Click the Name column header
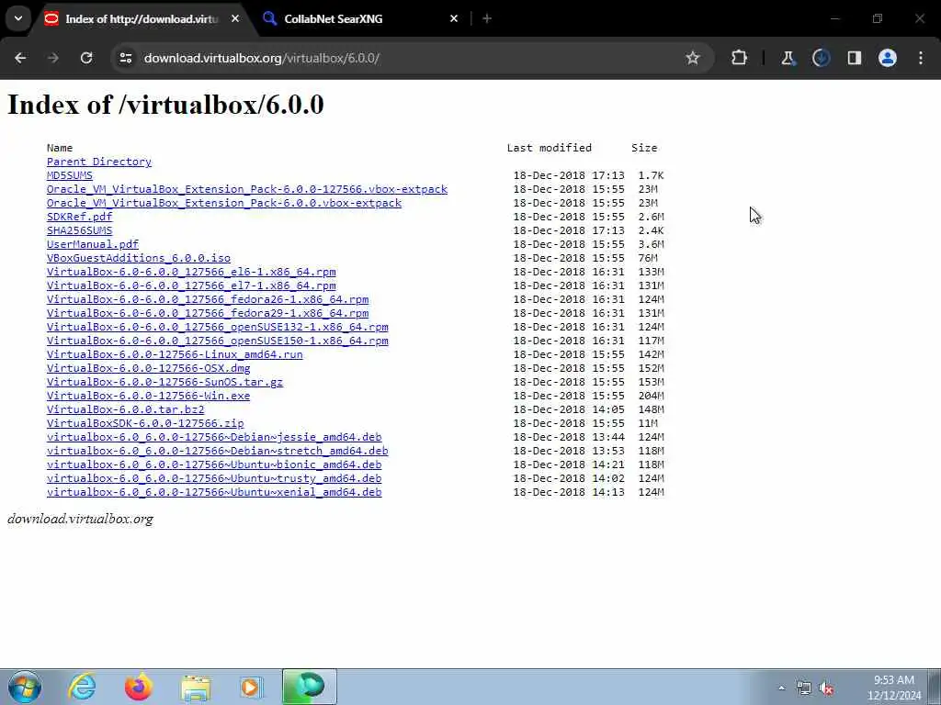The height and width of the screenshot is (705, 941). 60,148
